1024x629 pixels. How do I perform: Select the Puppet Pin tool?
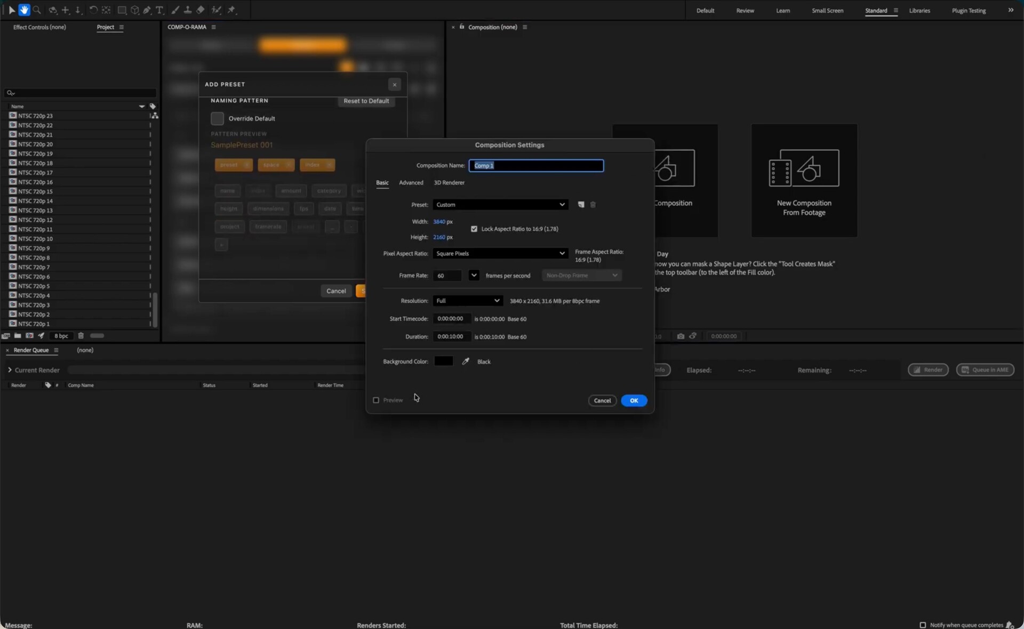[x=231, y=10]
